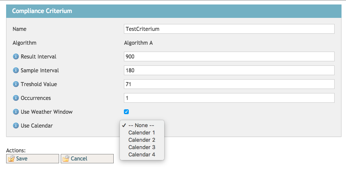Image resolution: width=346 pixels, height=182 pixels.
Task: Click the info icon beside Result Interval
Action: point(16,56)
